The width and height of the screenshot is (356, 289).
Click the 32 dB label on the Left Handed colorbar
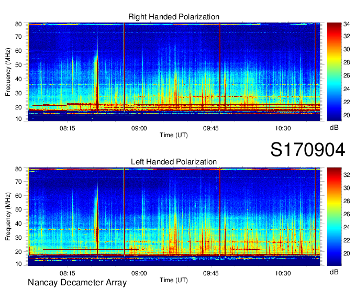click(x=347, y=175)
